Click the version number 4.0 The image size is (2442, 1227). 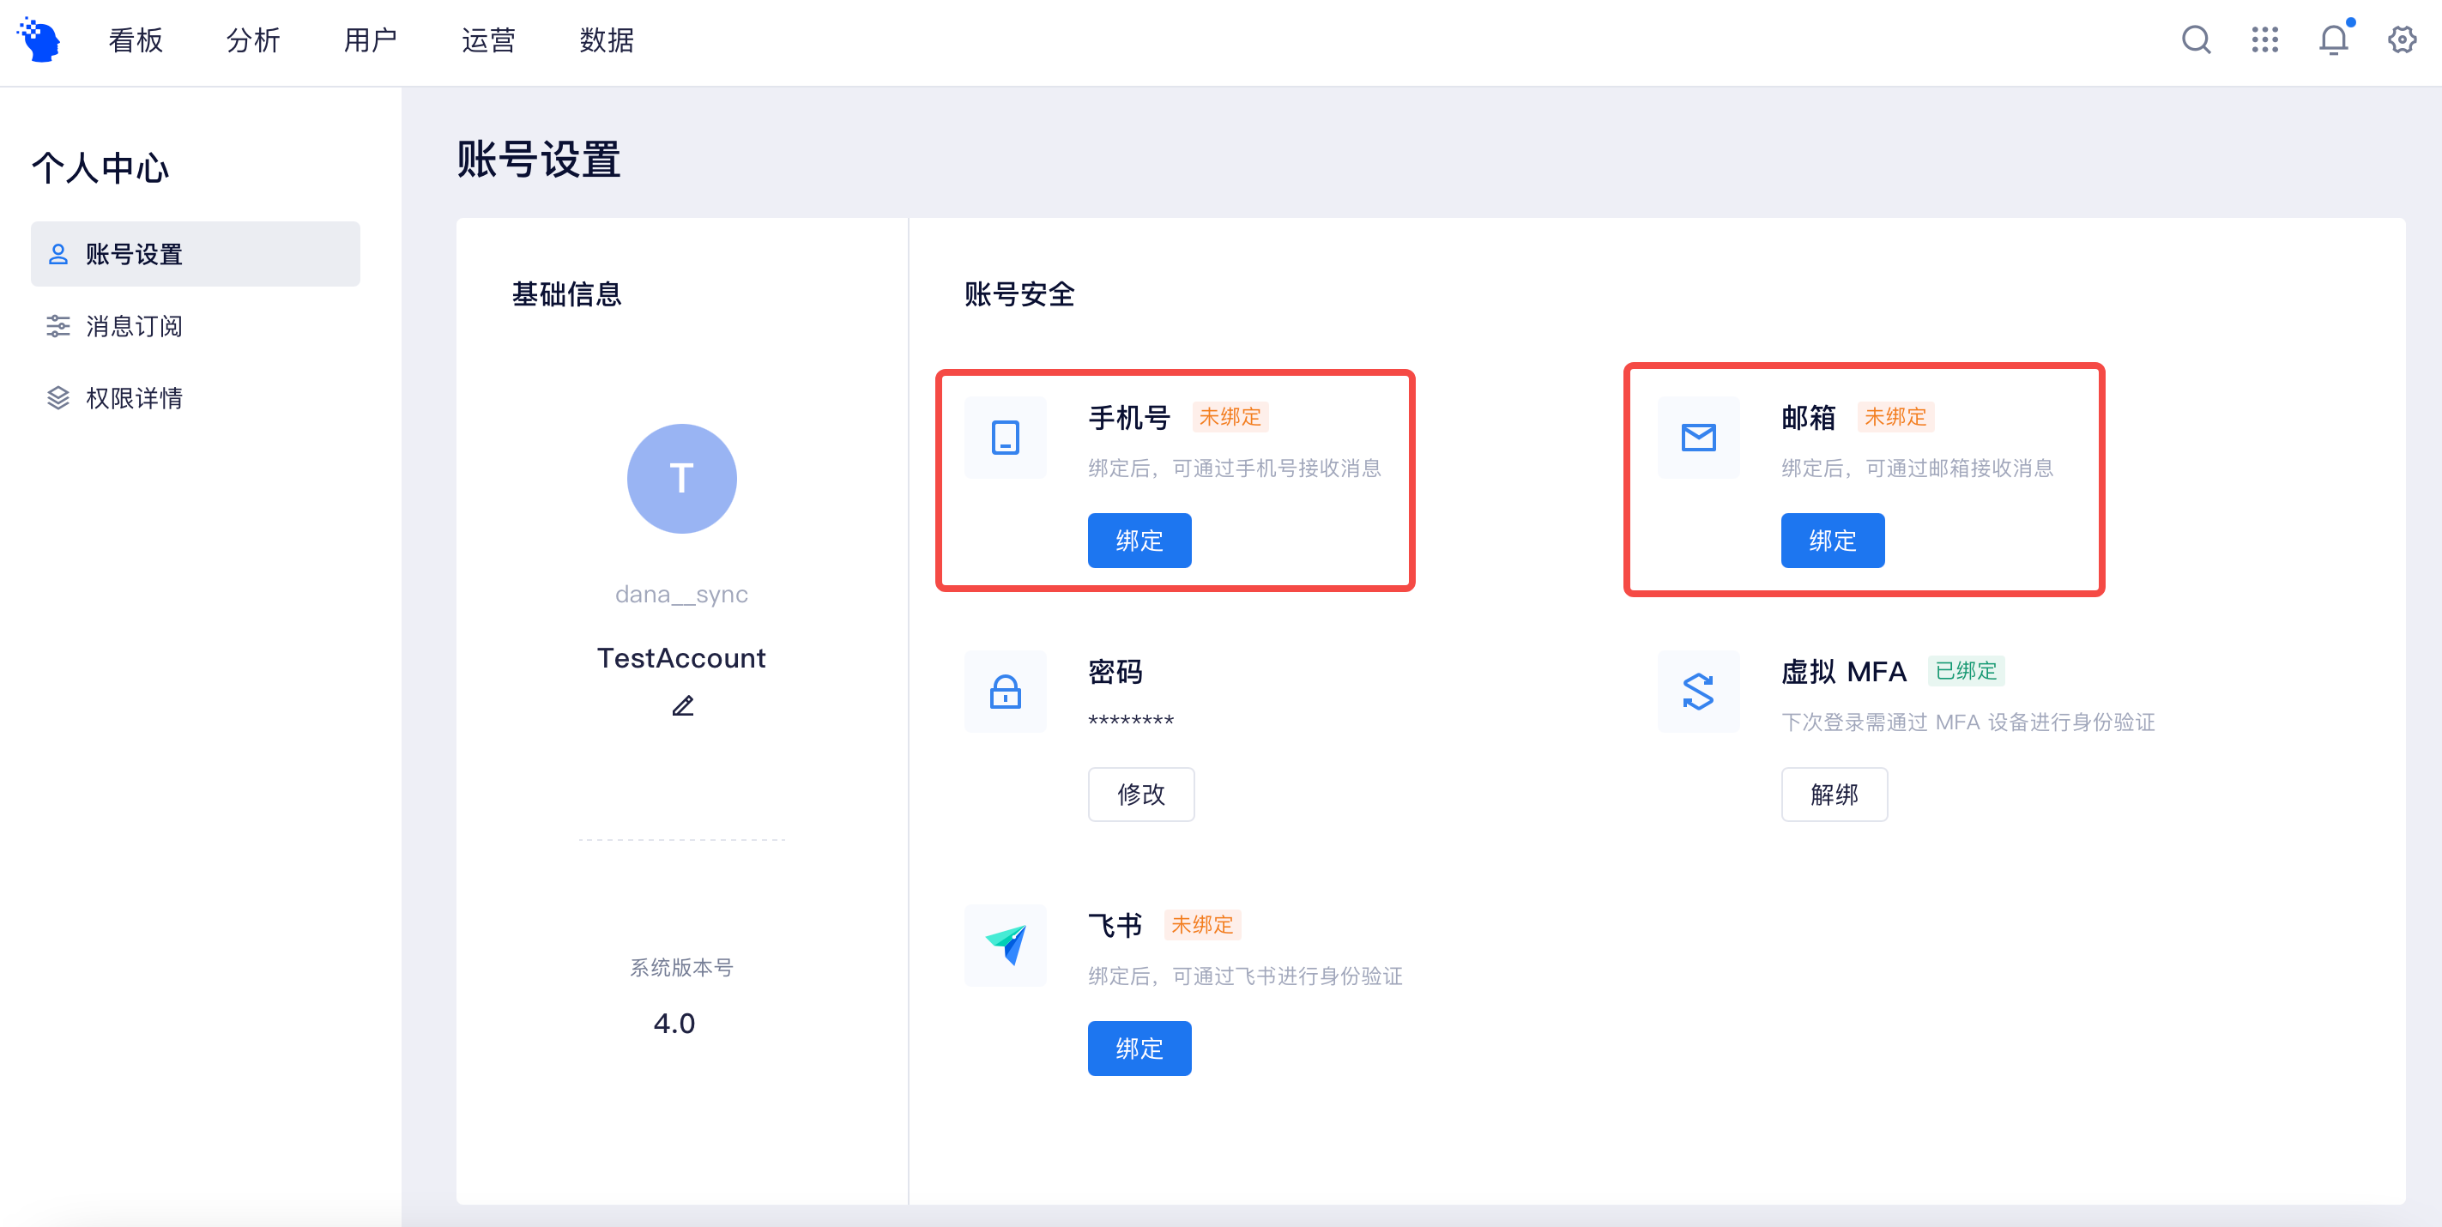pos(674,1025)
